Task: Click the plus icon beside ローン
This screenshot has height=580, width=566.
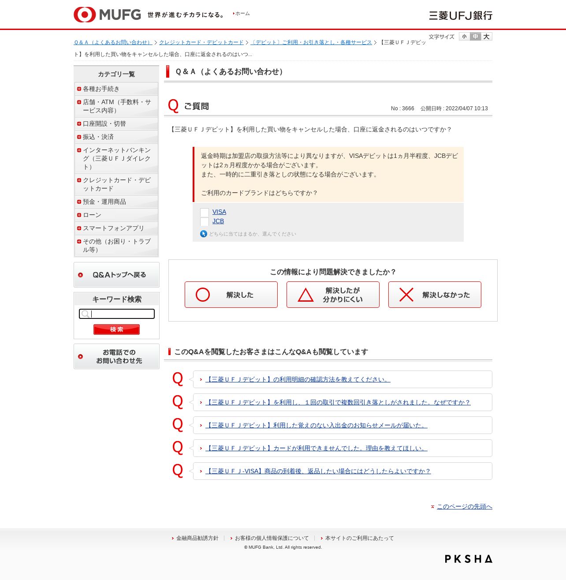Action: (79, 215)
